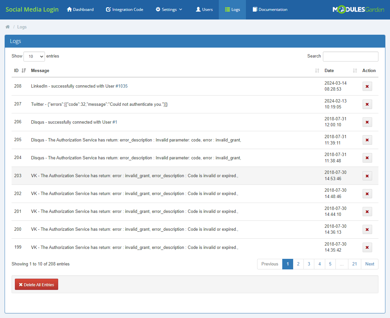The width and height of the screenshot is (390, 318).
Task: Delete log entry 202
Action: 367,194
